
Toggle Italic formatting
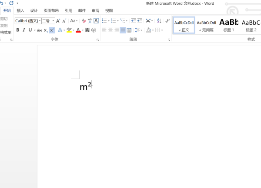tap(24, 30)
